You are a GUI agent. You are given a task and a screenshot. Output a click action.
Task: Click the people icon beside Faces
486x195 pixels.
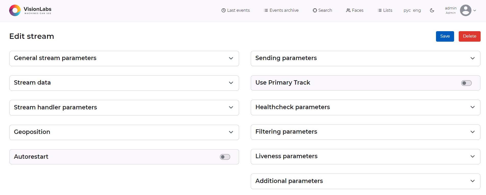(x=348, y=10)
